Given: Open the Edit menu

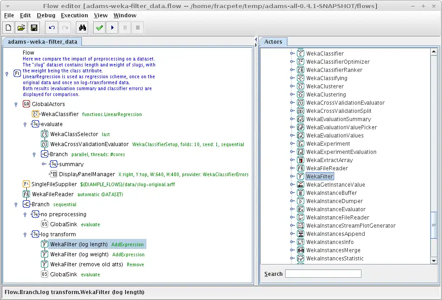Looking at the screenshot, I should (x=25, y=15).
